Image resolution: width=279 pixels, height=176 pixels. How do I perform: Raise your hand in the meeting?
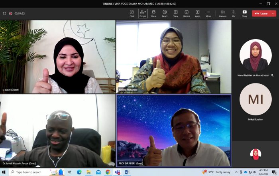tap(153, 13)
